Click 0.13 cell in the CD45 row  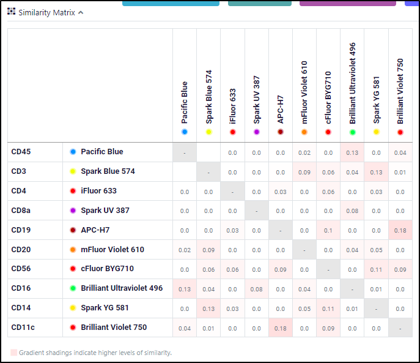(352, 152)
